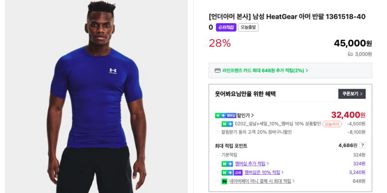Image resolution: width=387 pixels, height=193 pixels.
Task: Click the 오늘출발 badge
Action: (248, 27)
